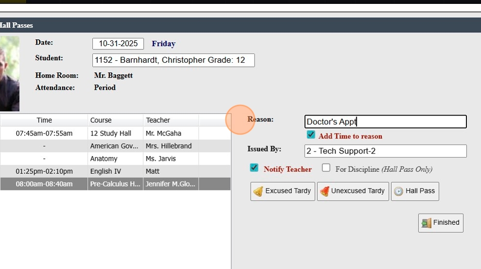Screen dimensions: 481x269
Task: Click the Finished button
Action: (441, 223)
